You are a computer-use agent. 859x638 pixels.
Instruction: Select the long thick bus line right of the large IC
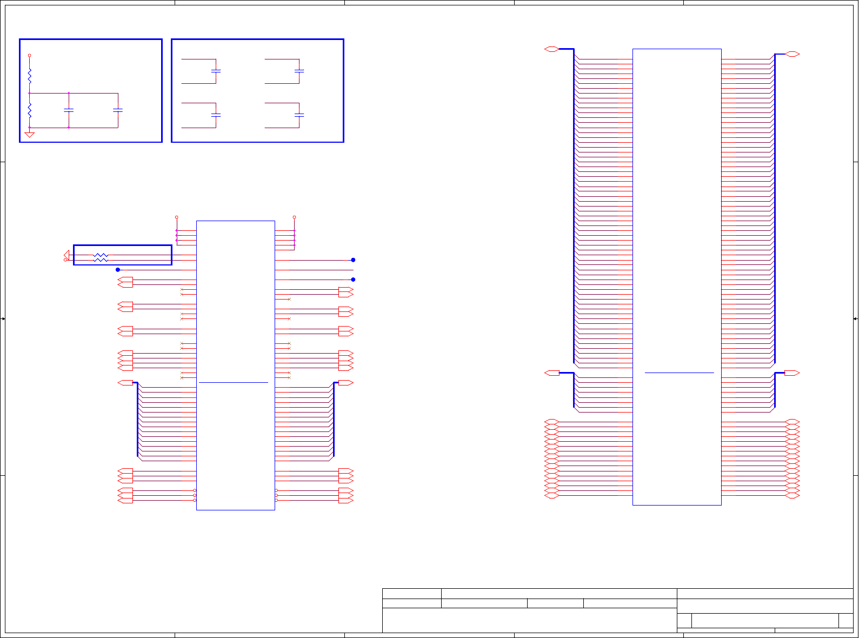(x=775, y=209)
